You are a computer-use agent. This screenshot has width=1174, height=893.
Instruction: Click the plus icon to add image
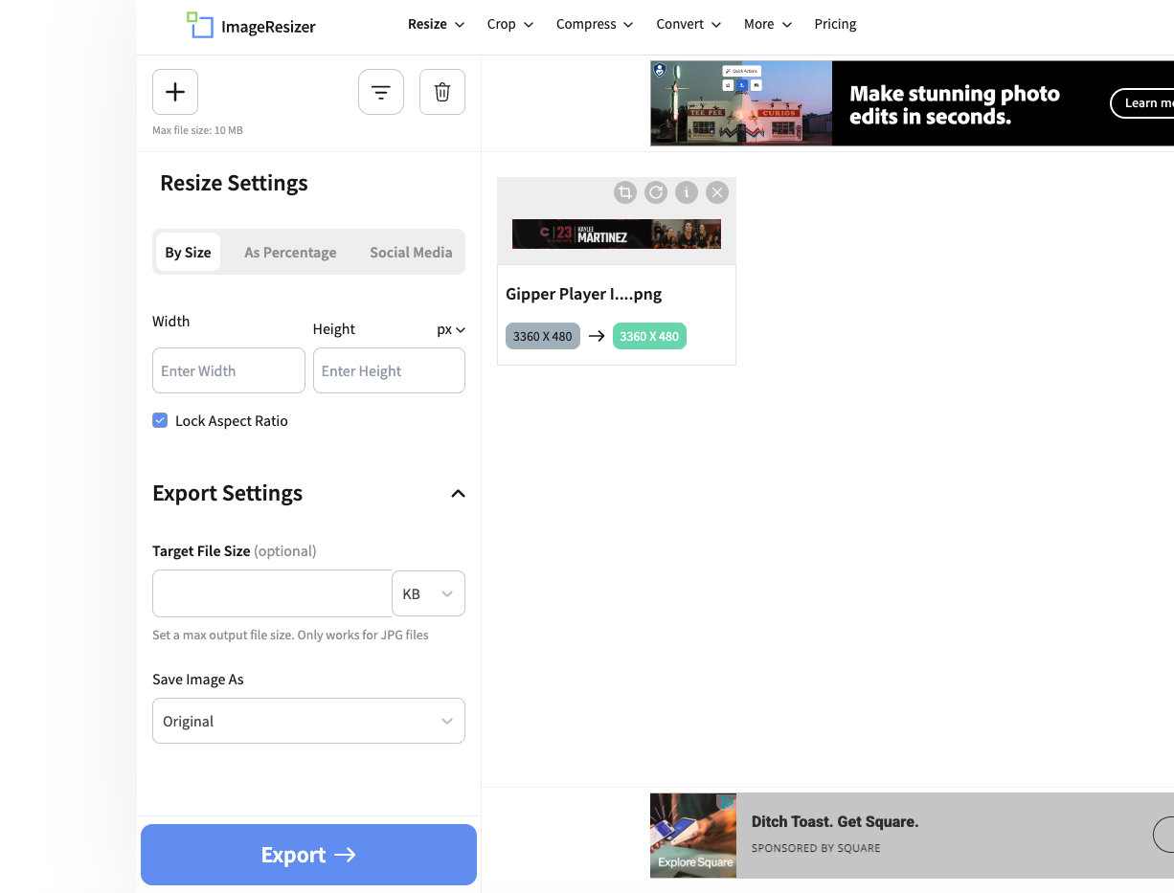[x=175, y=92]
